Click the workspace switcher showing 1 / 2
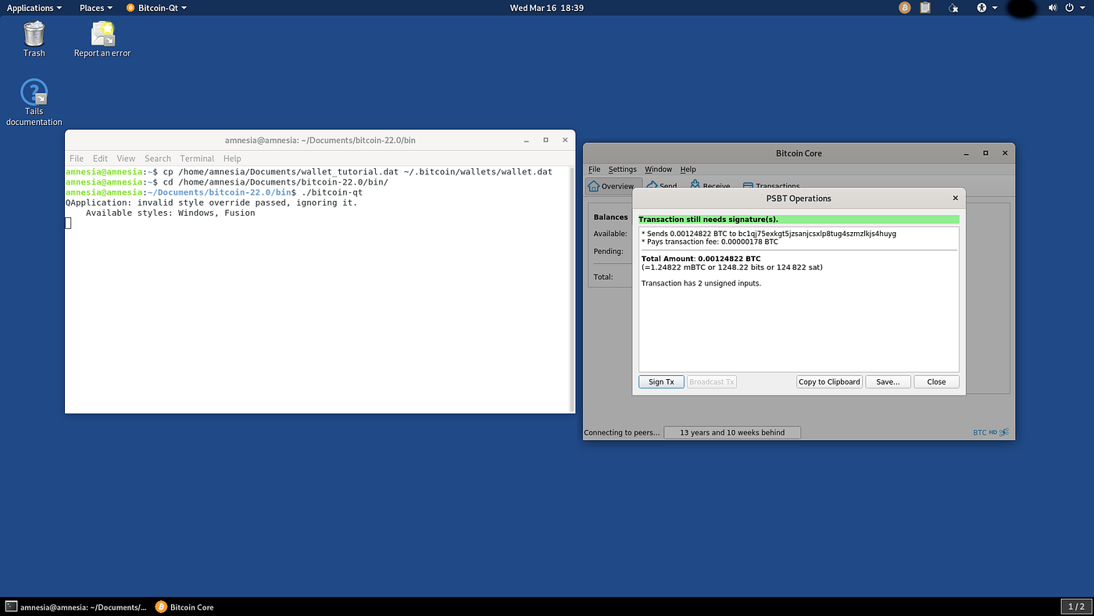Image resolution: width=1094 pixels, height=616 pixels. [x=1075, y=607]
